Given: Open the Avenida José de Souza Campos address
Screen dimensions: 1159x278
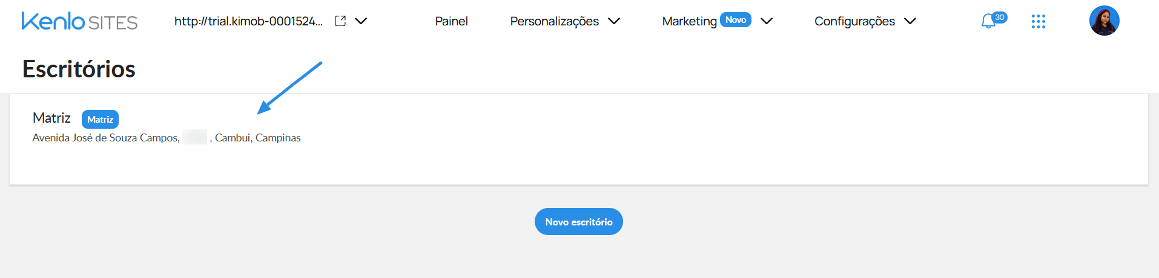Looking at the screenshot, I should click(167, 138).
